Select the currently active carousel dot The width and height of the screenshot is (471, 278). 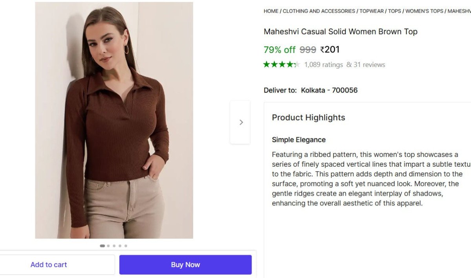103,246
